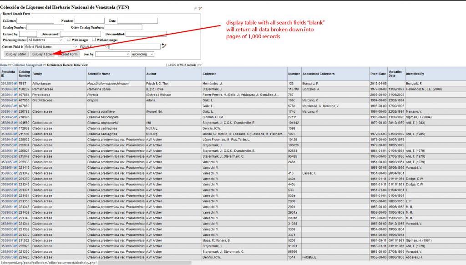The height and width of the screenshot is (265, 466).
Task: Expand the Select Field Name dropdown
Action: click(51, 47)
